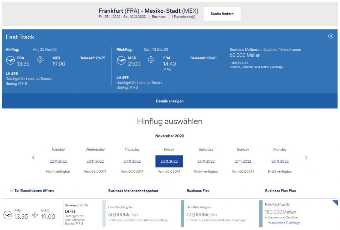Screen dimensions: 340x230
Task: Click Reisezeit 10h40 in Rückflug
Action: click(203, 58)
